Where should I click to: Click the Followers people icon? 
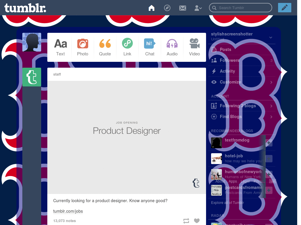[214, 60]
